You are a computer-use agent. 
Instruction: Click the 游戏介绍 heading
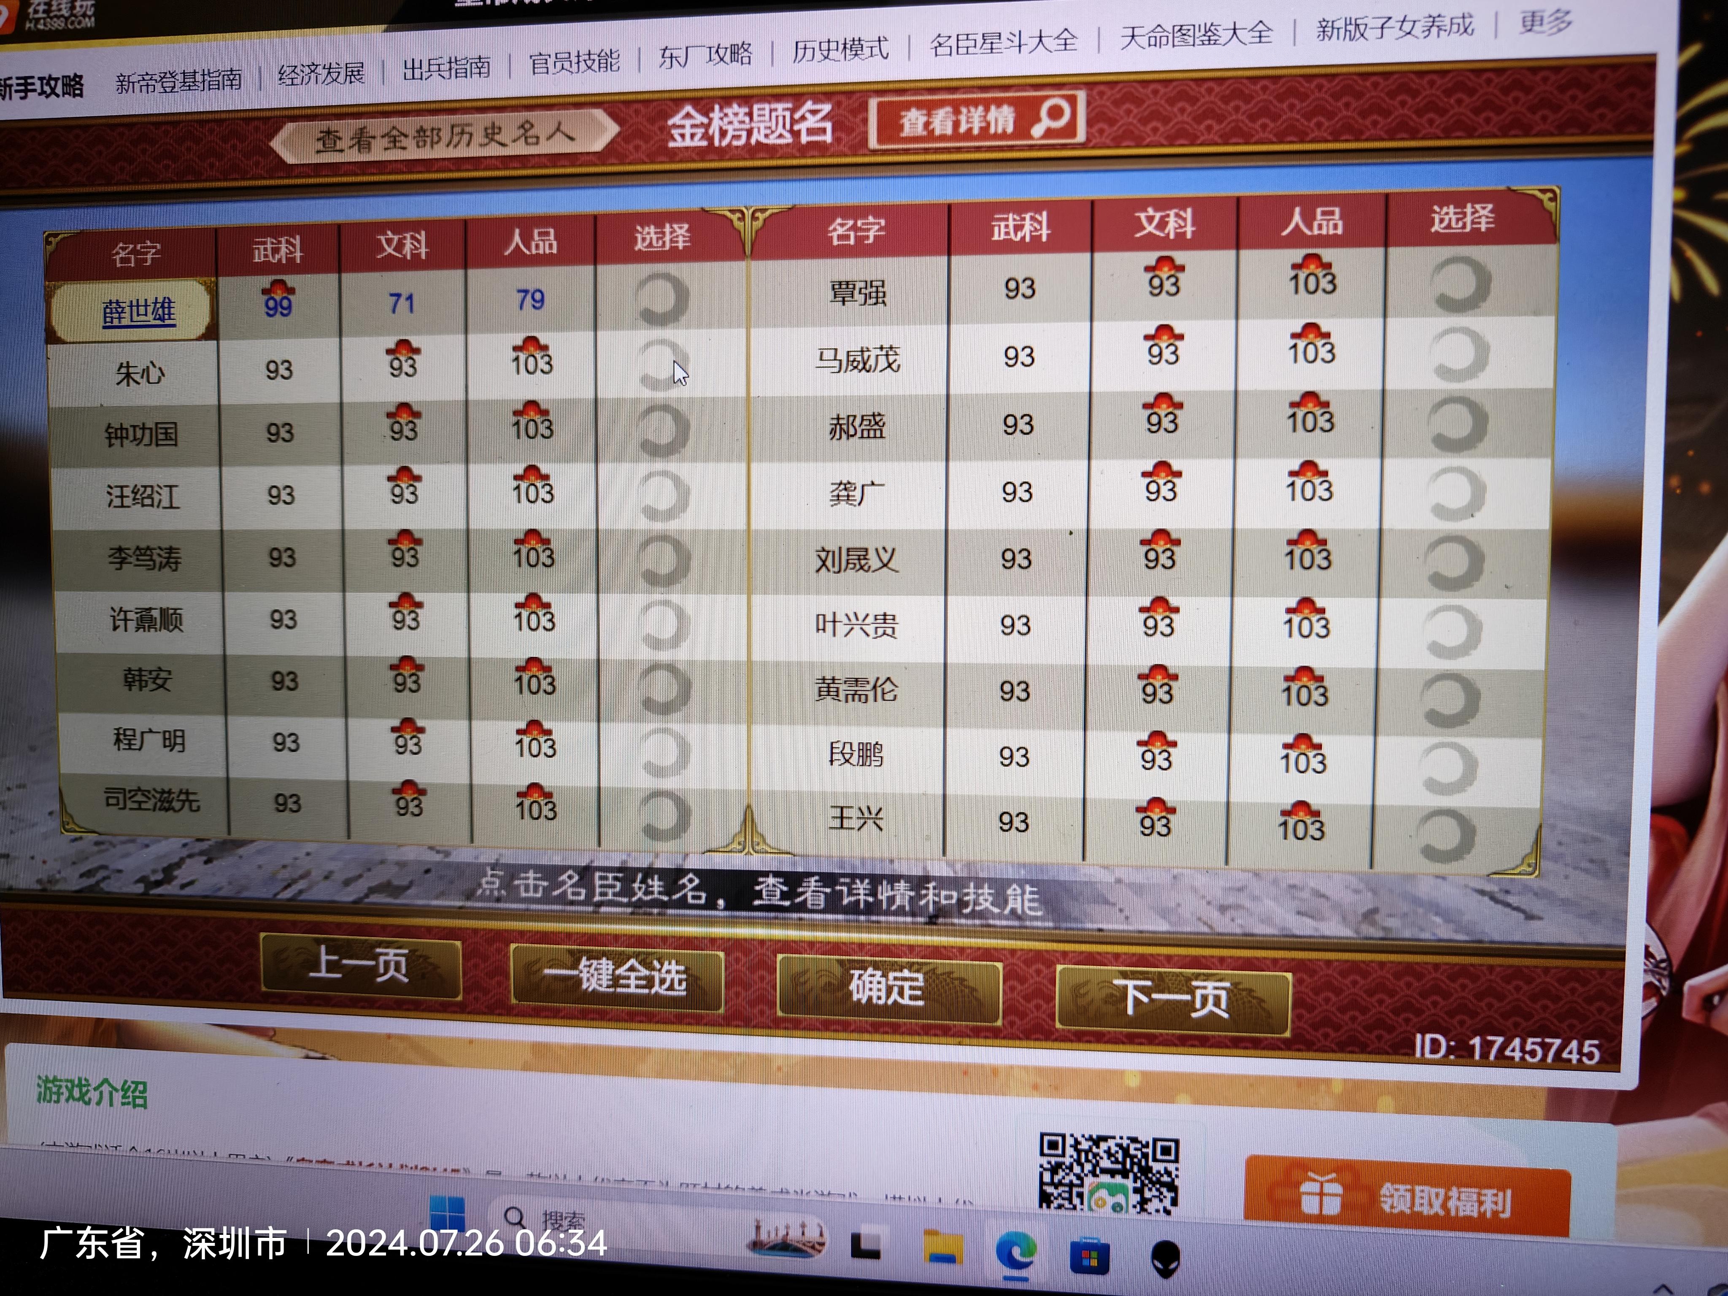tap(92, 1091)
